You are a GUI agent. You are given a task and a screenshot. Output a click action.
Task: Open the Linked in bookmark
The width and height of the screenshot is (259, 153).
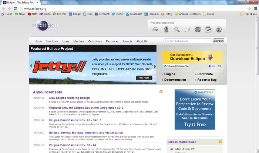(x=151, y=14)
